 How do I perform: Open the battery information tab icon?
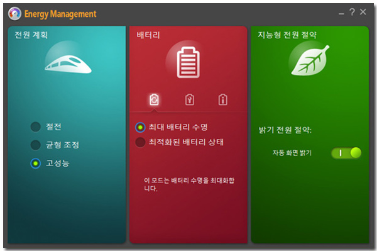click(x=223, y=99)
